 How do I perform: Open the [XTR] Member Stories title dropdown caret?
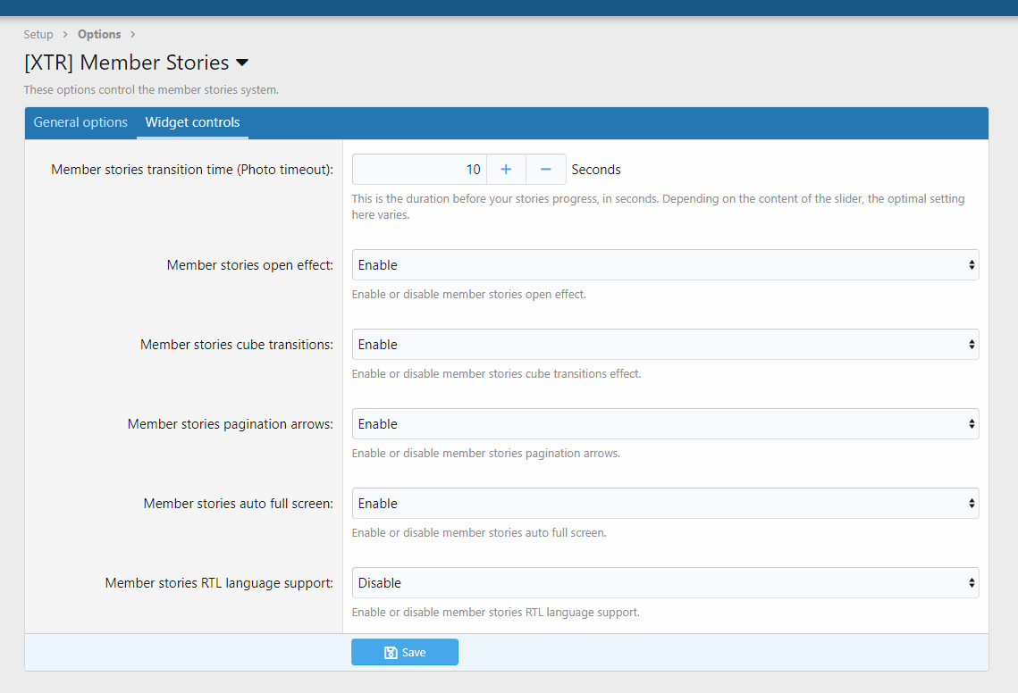click(242, 63)
